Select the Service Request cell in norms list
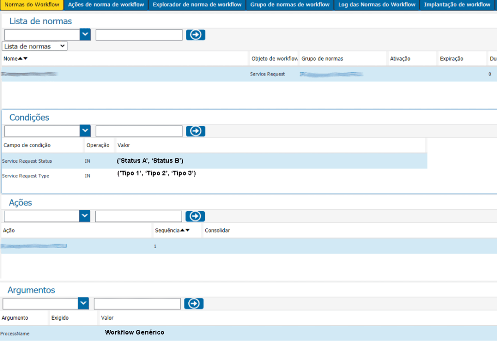The height and width of the screenshot is (343, 497). coord(267,74)
